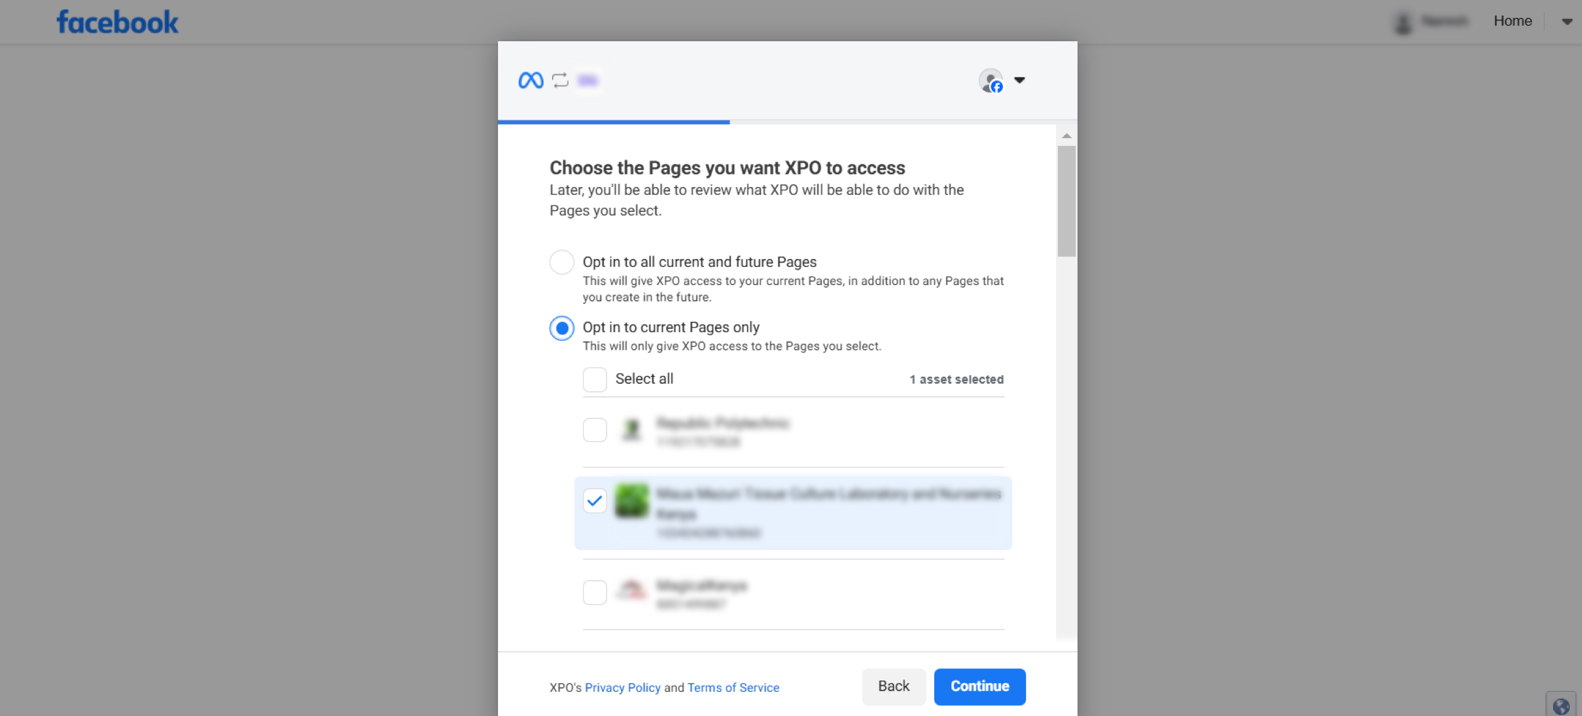The image size is (1582, 716).
Task: Open XPO's Privacy Policy link
Action: tap(622, 688)
